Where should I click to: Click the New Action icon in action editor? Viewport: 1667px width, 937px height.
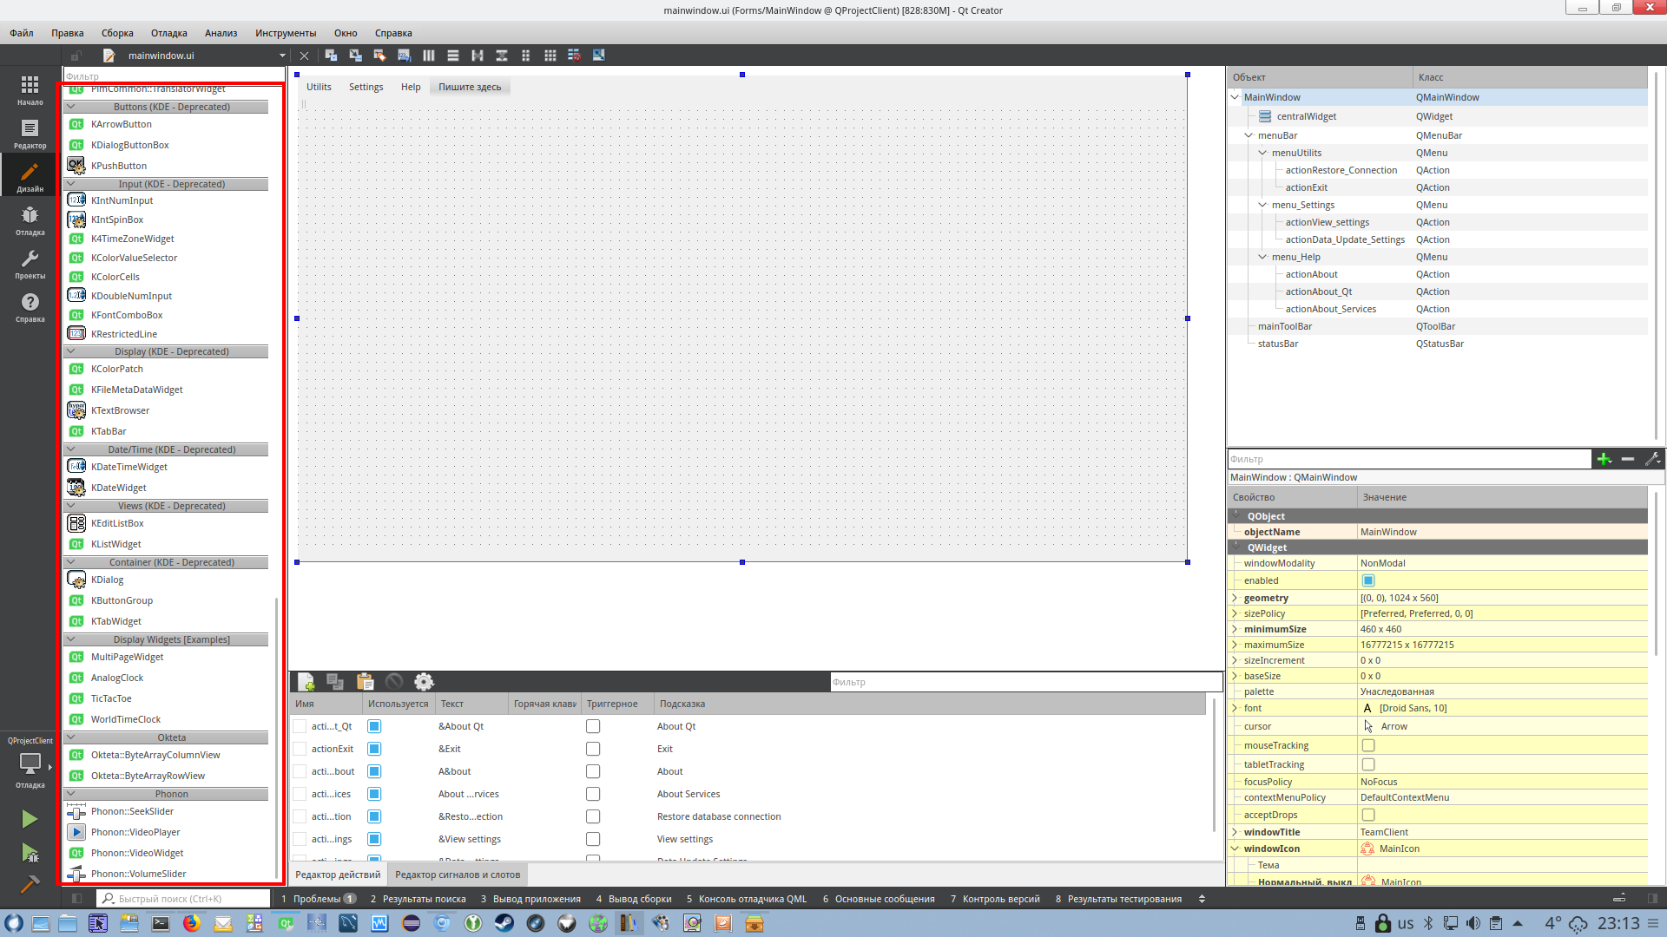306,682
